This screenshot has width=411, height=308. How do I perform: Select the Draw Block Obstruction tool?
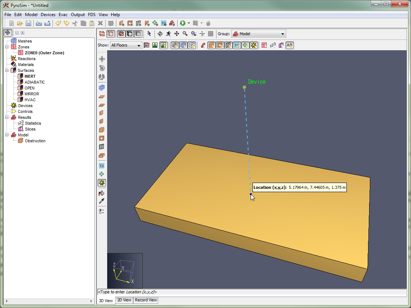click(102, 130)
